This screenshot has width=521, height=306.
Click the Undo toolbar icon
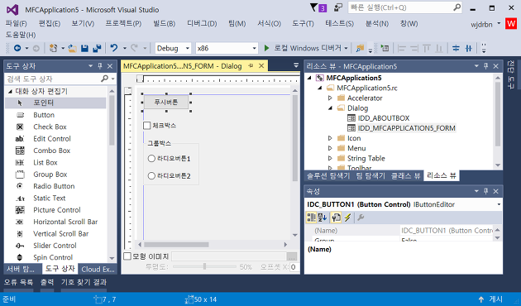pyautogui.click(x=114, y=48)
